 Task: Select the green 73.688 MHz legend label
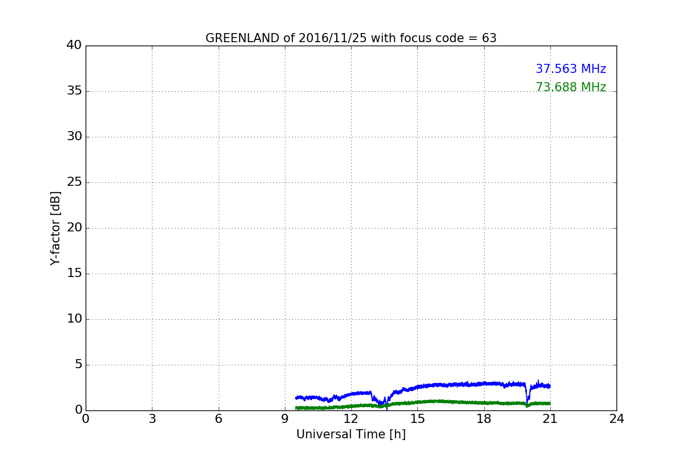coord(571,87)
